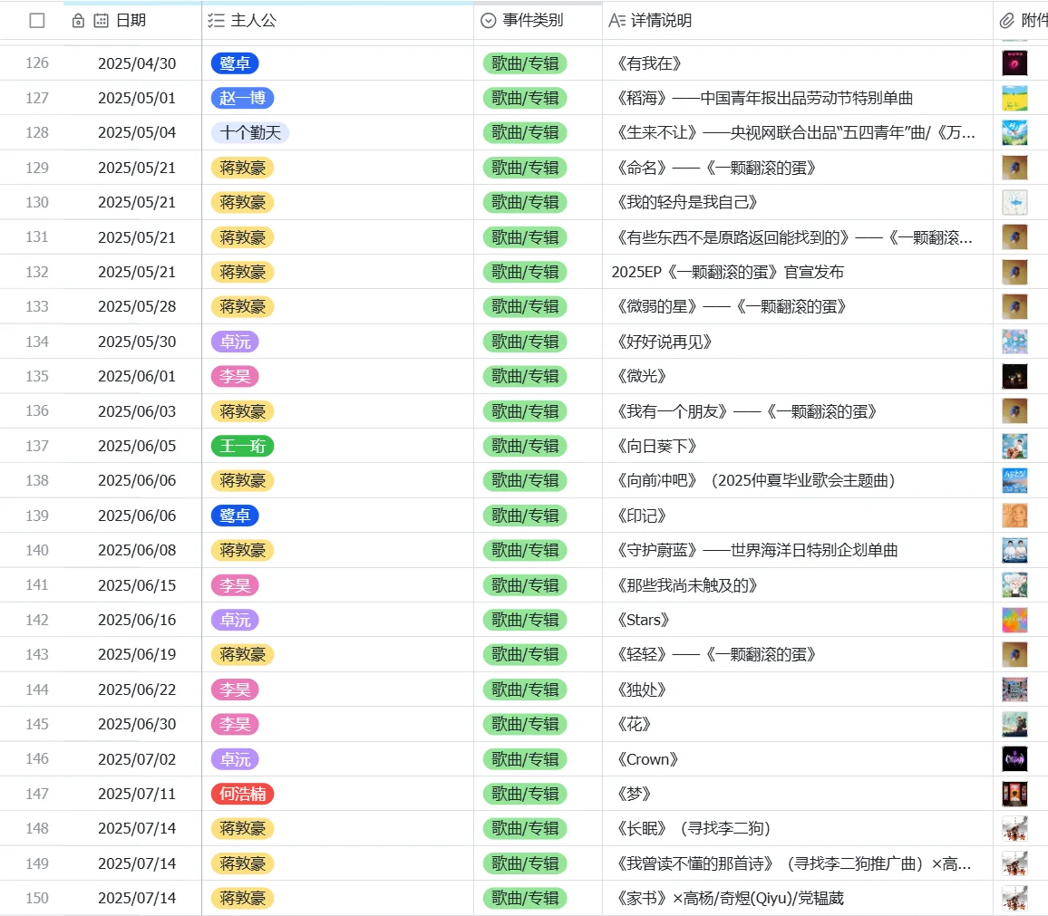Open the 事件类别 tag selector in row 129
This screenshot has height=916, width=1048.
click(x=524, y=168)
